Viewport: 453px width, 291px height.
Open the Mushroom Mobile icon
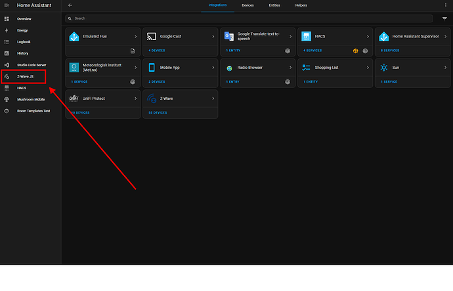coord(7,99)
